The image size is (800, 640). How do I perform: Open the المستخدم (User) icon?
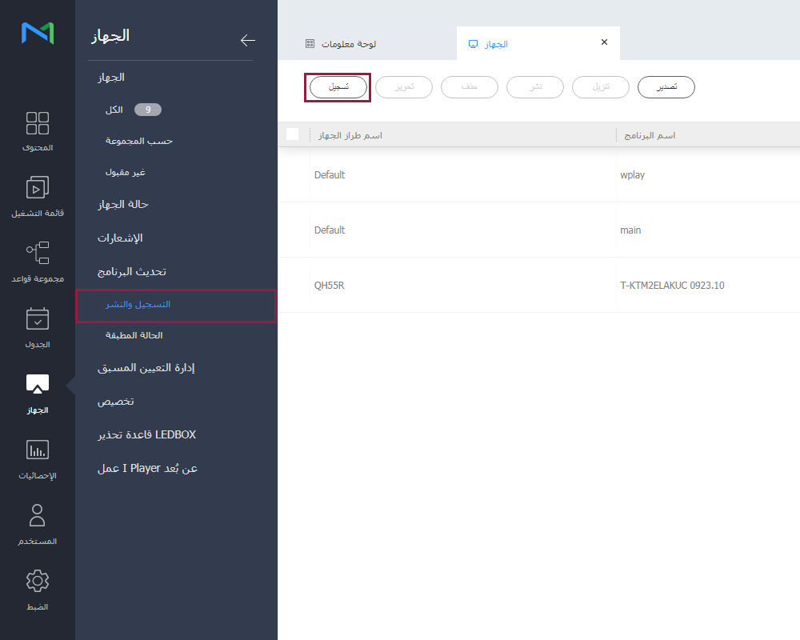tap(37, 516)
